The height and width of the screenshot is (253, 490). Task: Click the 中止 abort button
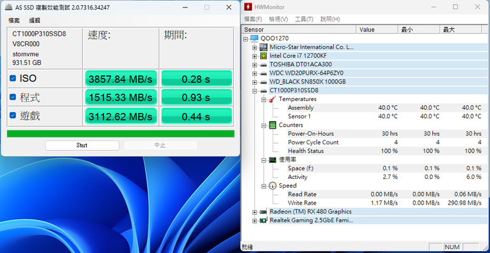click(x=160, y=145)
